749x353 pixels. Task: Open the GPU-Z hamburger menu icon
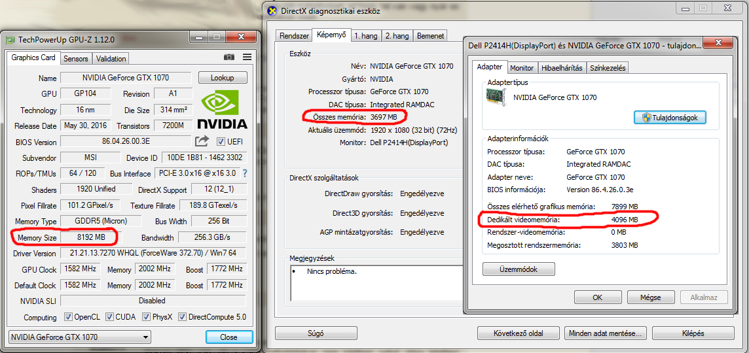tap(247, 58)
